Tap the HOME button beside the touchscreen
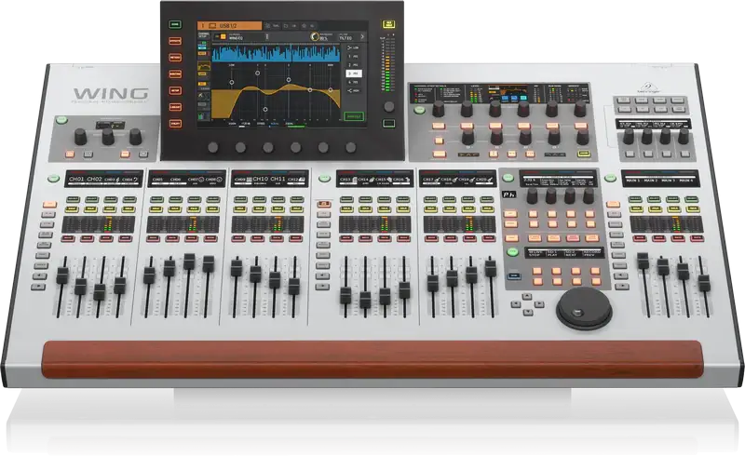 [175, 24]
